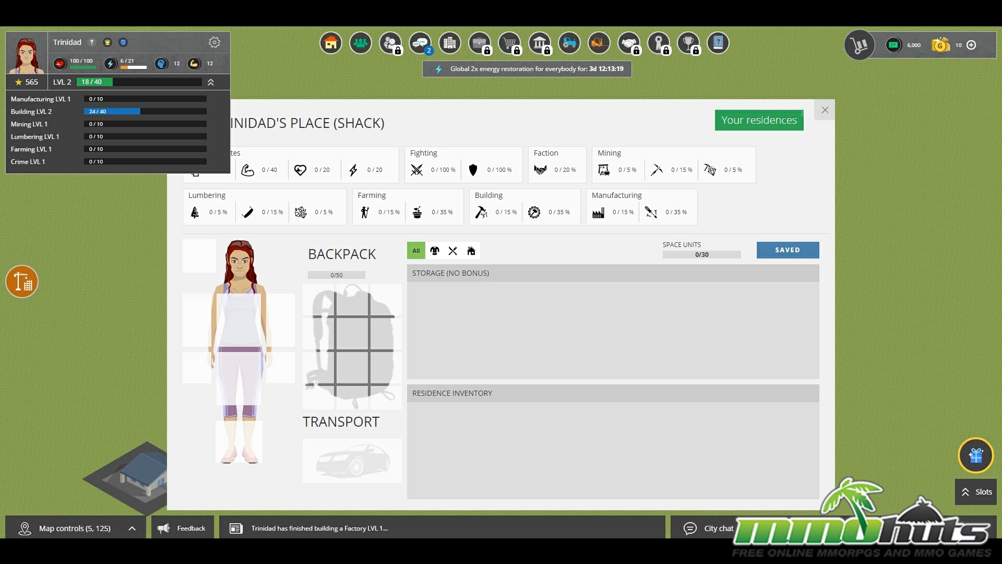Click the city buildings icon
The height and width of the screenshot is (564, 1002).
coord(450,43)
